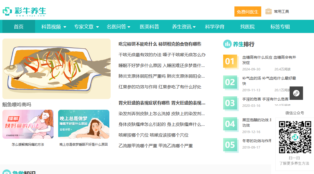Click the floating dark share icon

[296, 93]
